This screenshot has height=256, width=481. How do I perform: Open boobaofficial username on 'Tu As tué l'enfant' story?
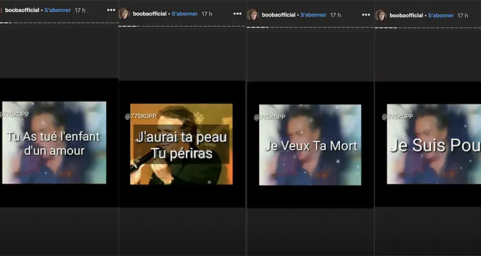click(21, 11)
